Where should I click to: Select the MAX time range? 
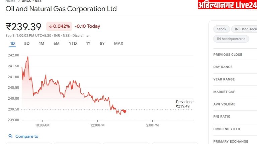tap(118, 43)
